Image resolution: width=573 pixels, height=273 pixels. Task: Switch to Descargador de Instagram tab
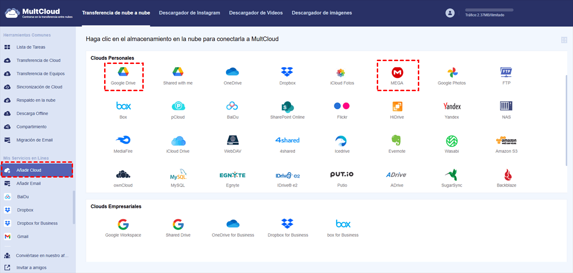190,13
